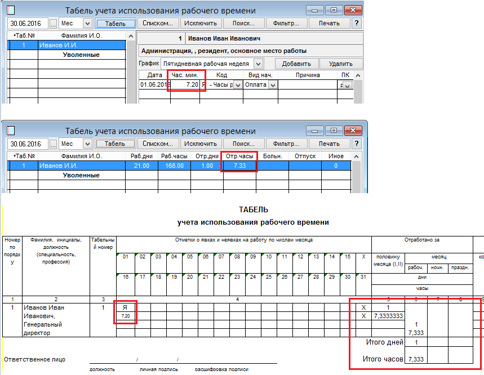Click Иванов Иван Иванович name cell in report
Screen dimensions: 484x375
point(56,320)
